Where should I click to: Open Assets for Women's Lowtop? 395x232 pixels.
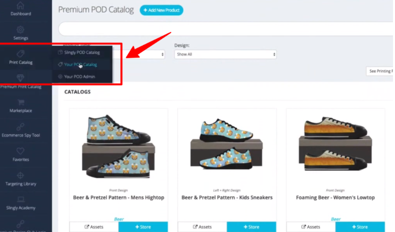[311, 227]
